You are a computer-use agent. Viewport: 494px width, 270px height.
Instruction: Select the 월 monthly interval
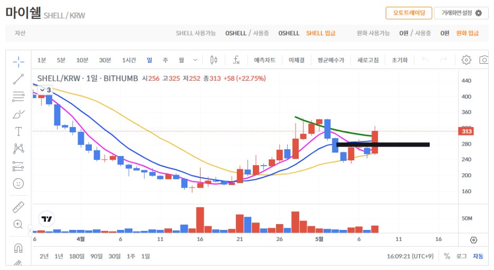[181, 60]
